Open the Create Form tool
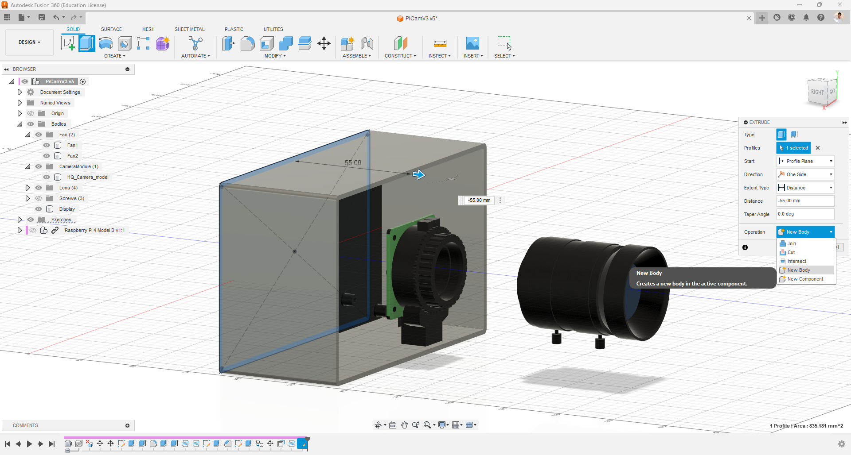 pos(163,43)
